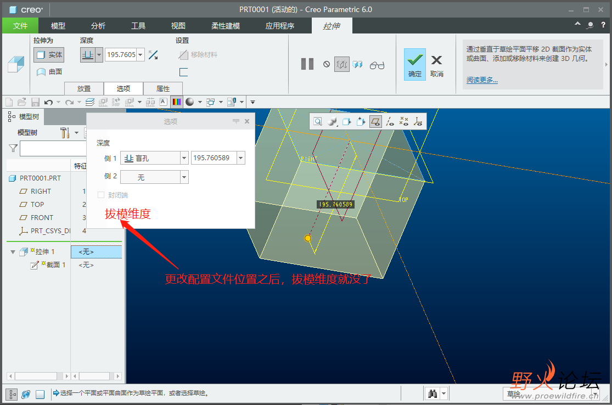Click the Redo arrow icon
Image resolution: width=612 pixels, height=405 pixels.
[x=70, y=102]
